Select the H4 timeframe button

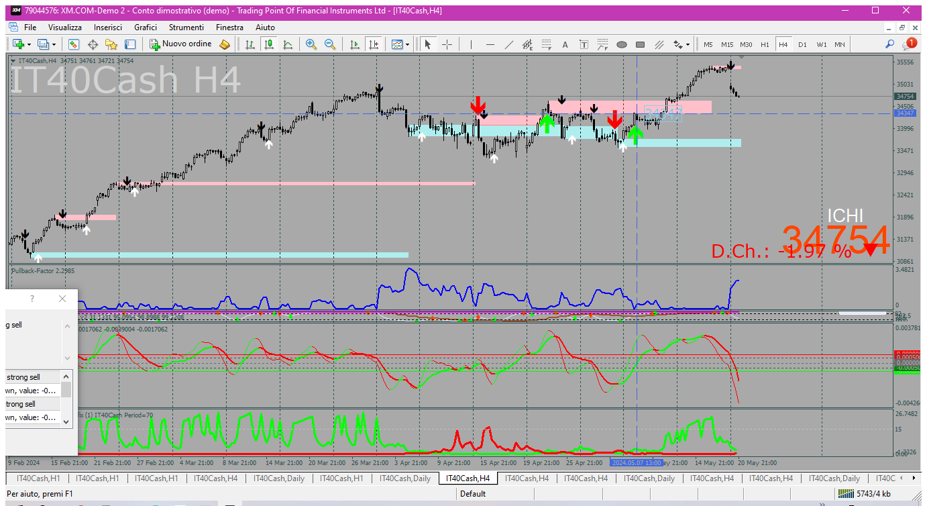tap(783, 44)
